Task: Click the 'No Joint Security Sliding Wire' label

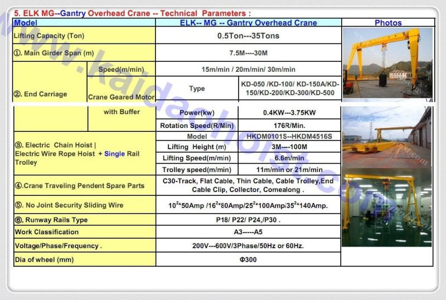Action: (69, 205)
